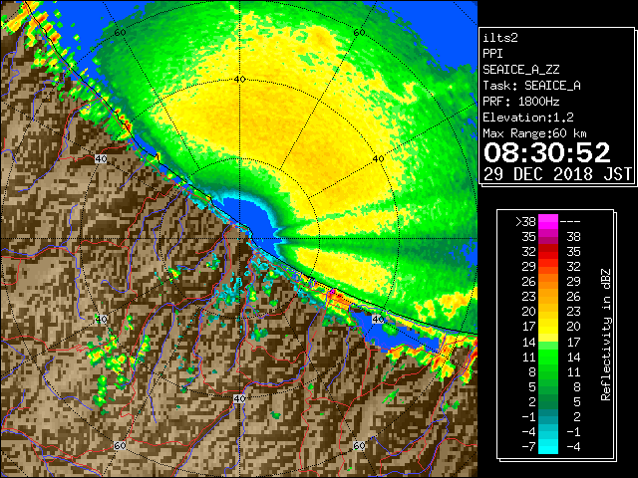Pick the orange swatch in the 26–29 row
The height and width of the screenshot is (478, 638).
548,282
